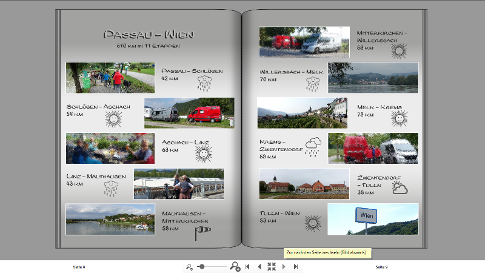Click the zoom out magnifier icon
Screen dimensions: 485x273
pyautogui.click(x=190, y=266)
